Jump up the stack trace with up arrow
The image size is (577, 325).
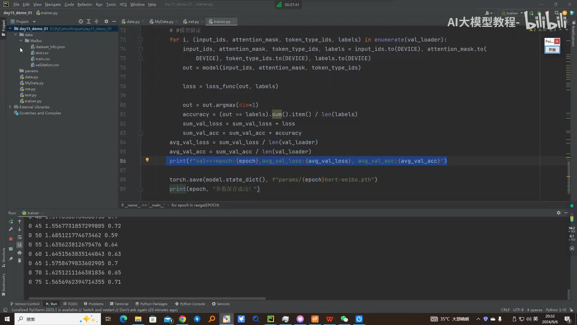[19, 222]
